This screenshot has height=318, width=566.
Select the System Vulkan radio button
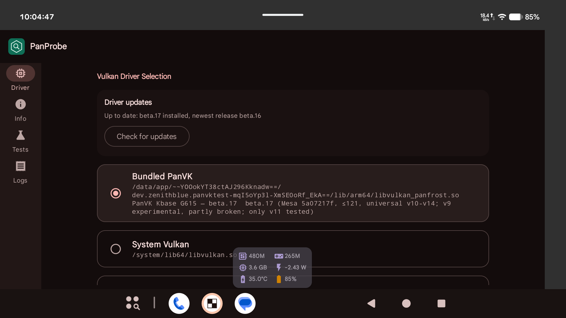pos(116,249)
